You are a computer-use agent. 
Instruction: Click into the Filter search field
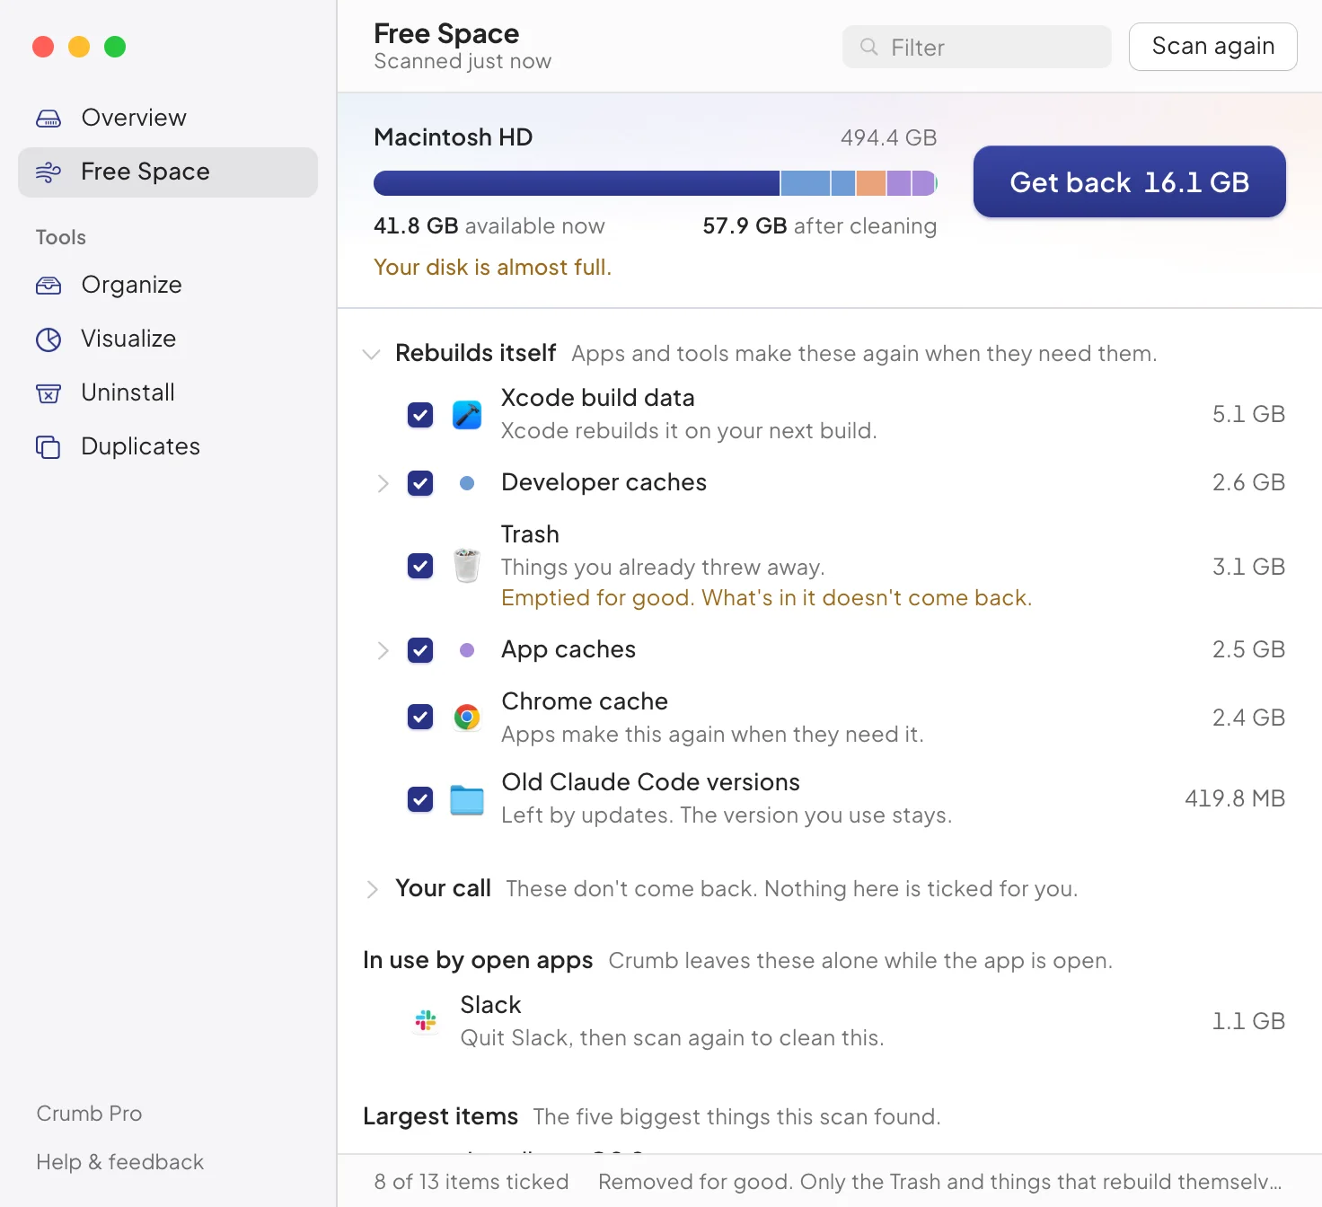coord(977,47)
